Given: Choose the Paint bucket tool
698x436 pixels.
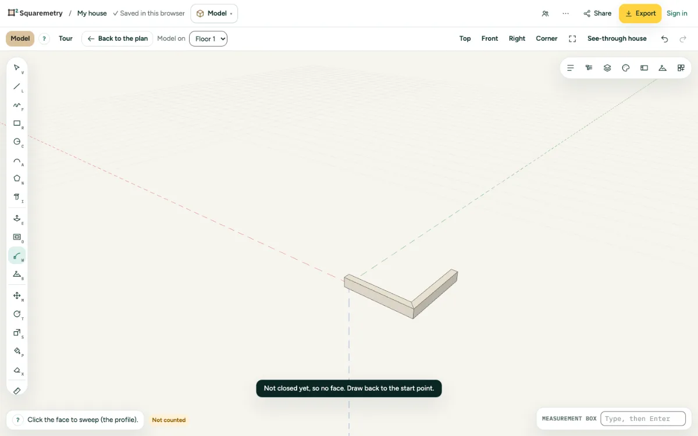Looking at the screenshot, I should (x=17, y=352).
